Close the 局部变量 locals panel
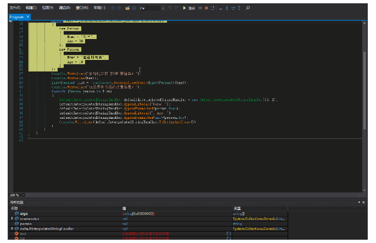The width and height of the screenshot is (376, 243). (x=364, y=203)
